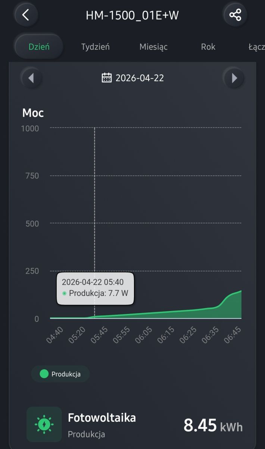265x449 pixels.
Task: Select the date 2026-04-22 field
Action: pyautogui.click(x=133, y=78)
